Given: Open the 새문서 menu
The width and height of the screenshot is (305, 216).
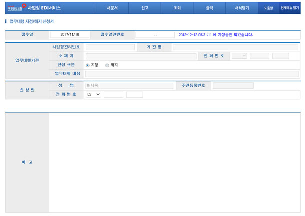Looking at the screenshot, I should point(112,8).
